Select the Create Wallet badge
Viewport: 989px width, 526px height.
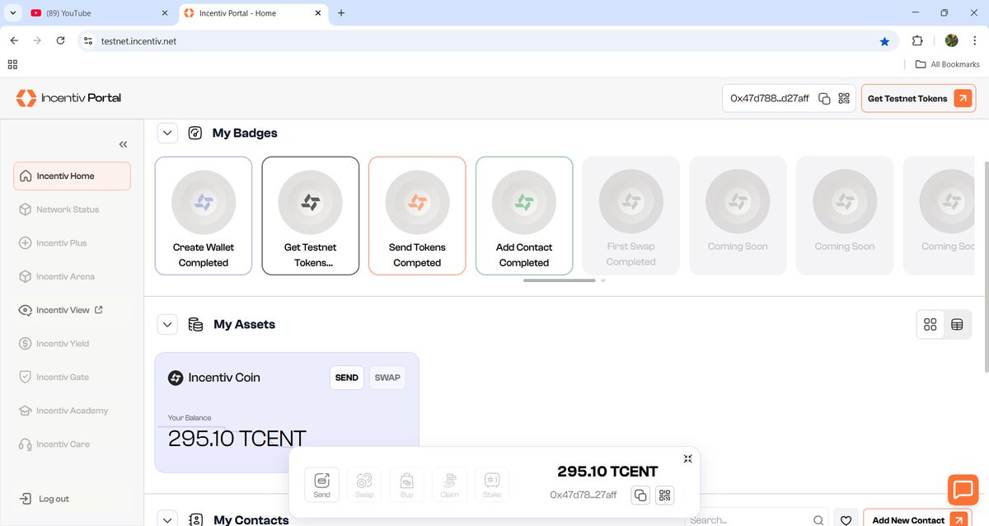click(x=204, y=215)
